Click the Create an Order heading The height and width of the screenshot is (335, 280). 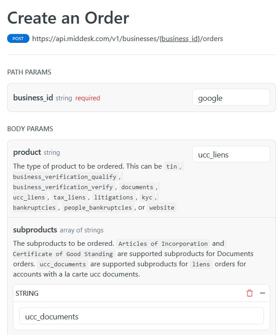click(x=68, y=18)
